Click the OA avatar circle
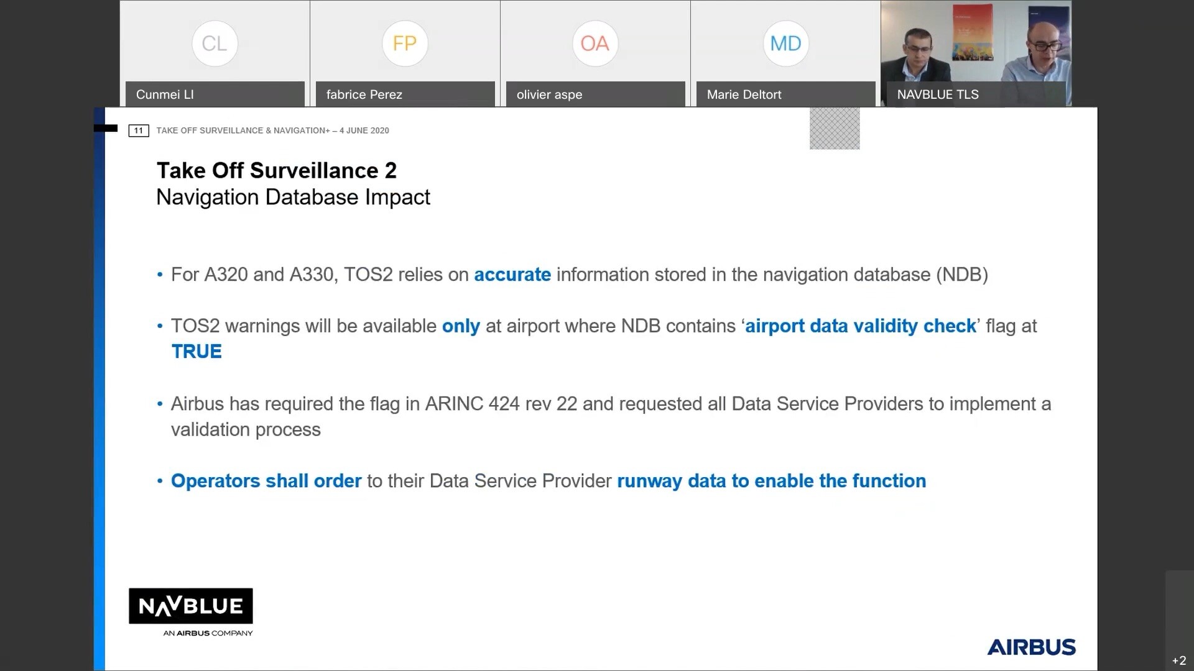1194x671 pixels. click(x=595, y=43)
